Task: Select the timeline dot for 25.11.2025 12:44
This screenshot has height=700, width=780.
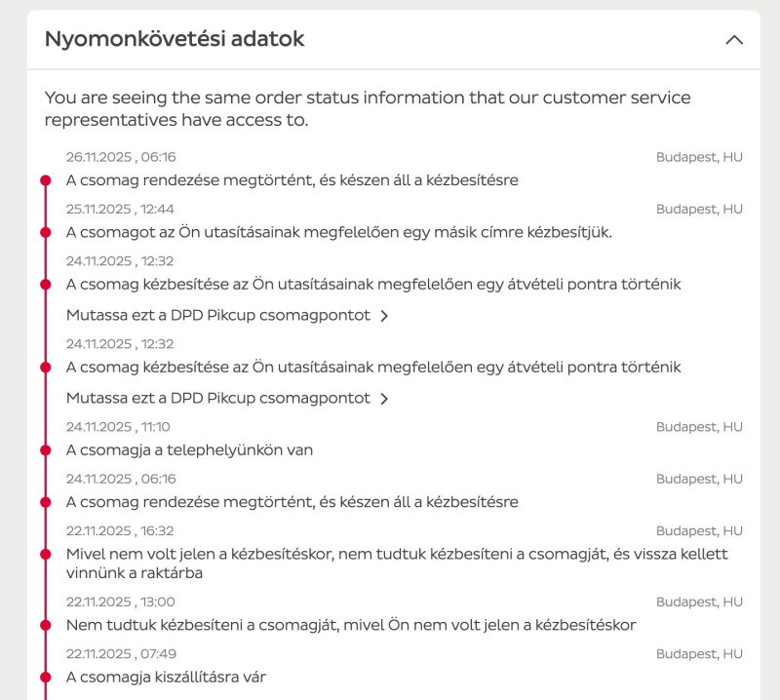Action: click(x=45, y=232)
